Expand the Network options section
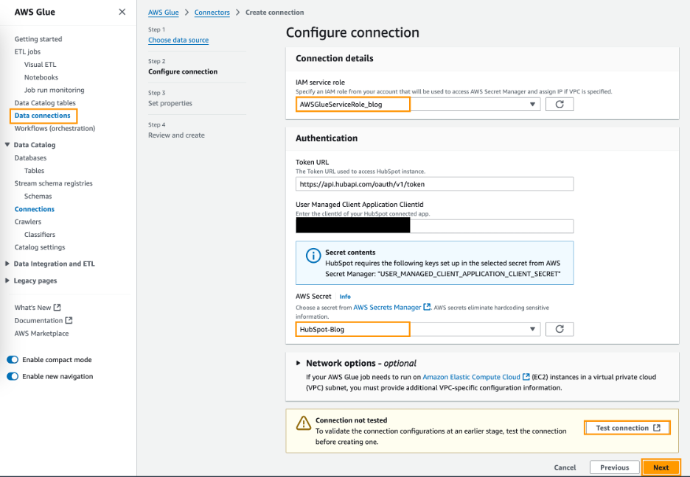 (x=298, y=363)
